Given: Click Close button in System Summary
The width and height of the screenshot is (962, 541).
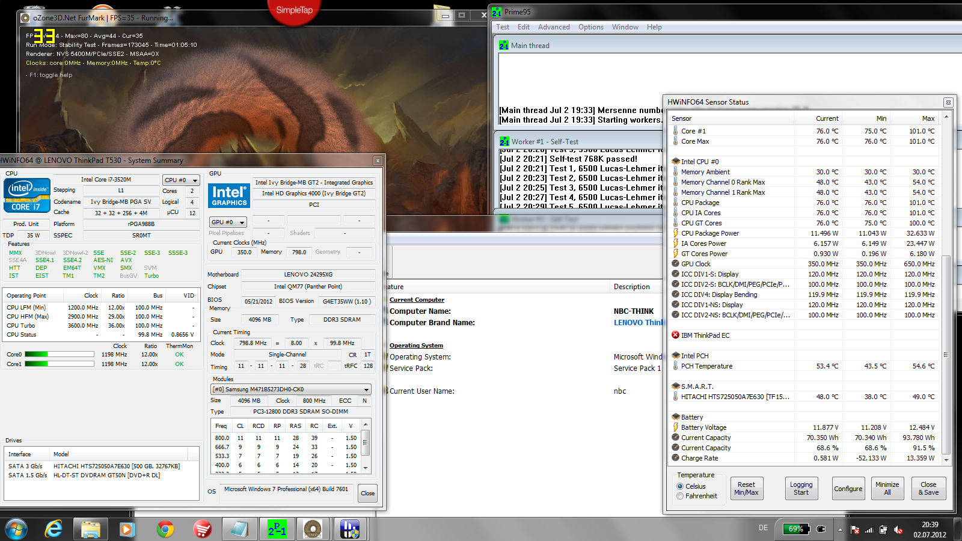Looking at the screenshot, I should click(x=367, y=494).
